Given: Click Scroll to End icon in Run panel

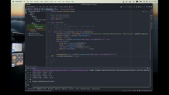Looking at the screenshot, I should pos(30,77).
